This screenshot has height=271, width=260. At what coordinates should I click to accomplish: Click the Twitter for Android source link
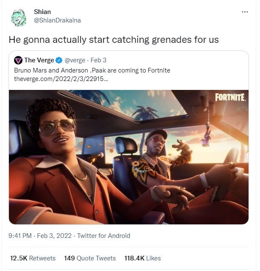coord(104,235)
